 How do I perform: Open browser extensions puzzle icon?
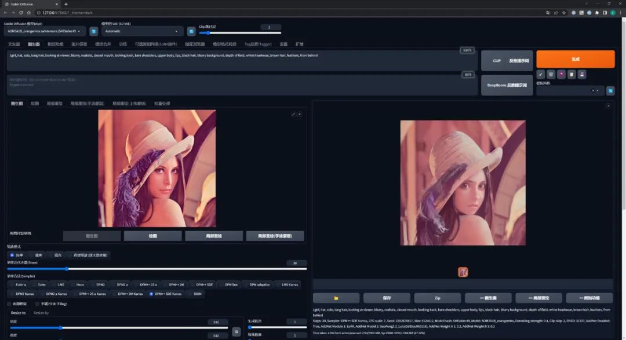[x=597, y=13]
